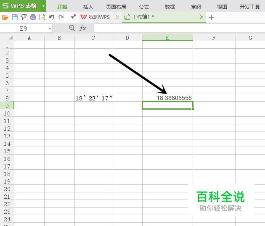Open the WPS 表格 application menu arrow
This screenshot has height=226, width=265.
43,6
